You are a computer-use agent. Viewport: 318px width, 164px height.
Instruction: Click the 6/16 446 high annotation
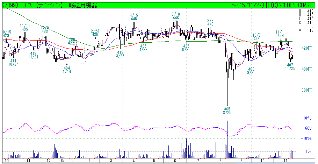pos(176,16)
